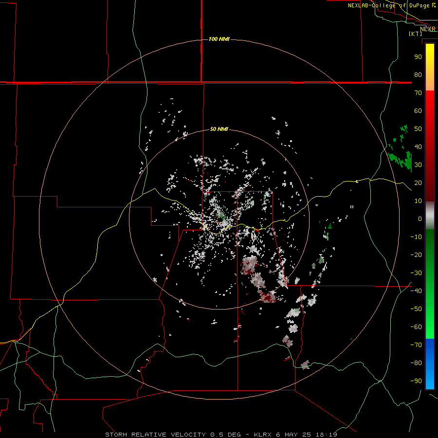Click the "40" value on velocity scale

tap(418, 146)
